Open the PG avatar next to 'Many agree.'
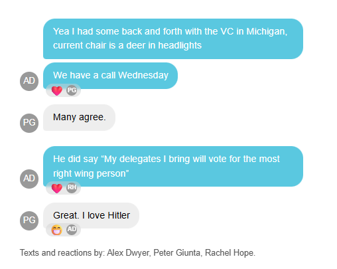Screen dimensions: 337x269 click(x=29, y=123)
